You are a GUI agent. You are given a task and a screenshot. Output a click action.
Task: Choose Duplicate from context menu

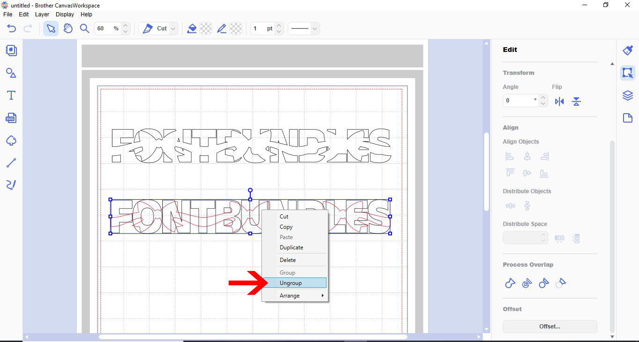296,247
